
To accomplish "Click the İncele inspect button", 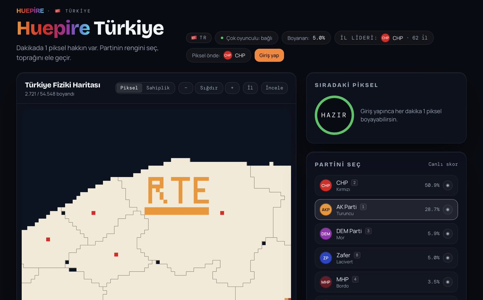I will [x=275, y=88].
